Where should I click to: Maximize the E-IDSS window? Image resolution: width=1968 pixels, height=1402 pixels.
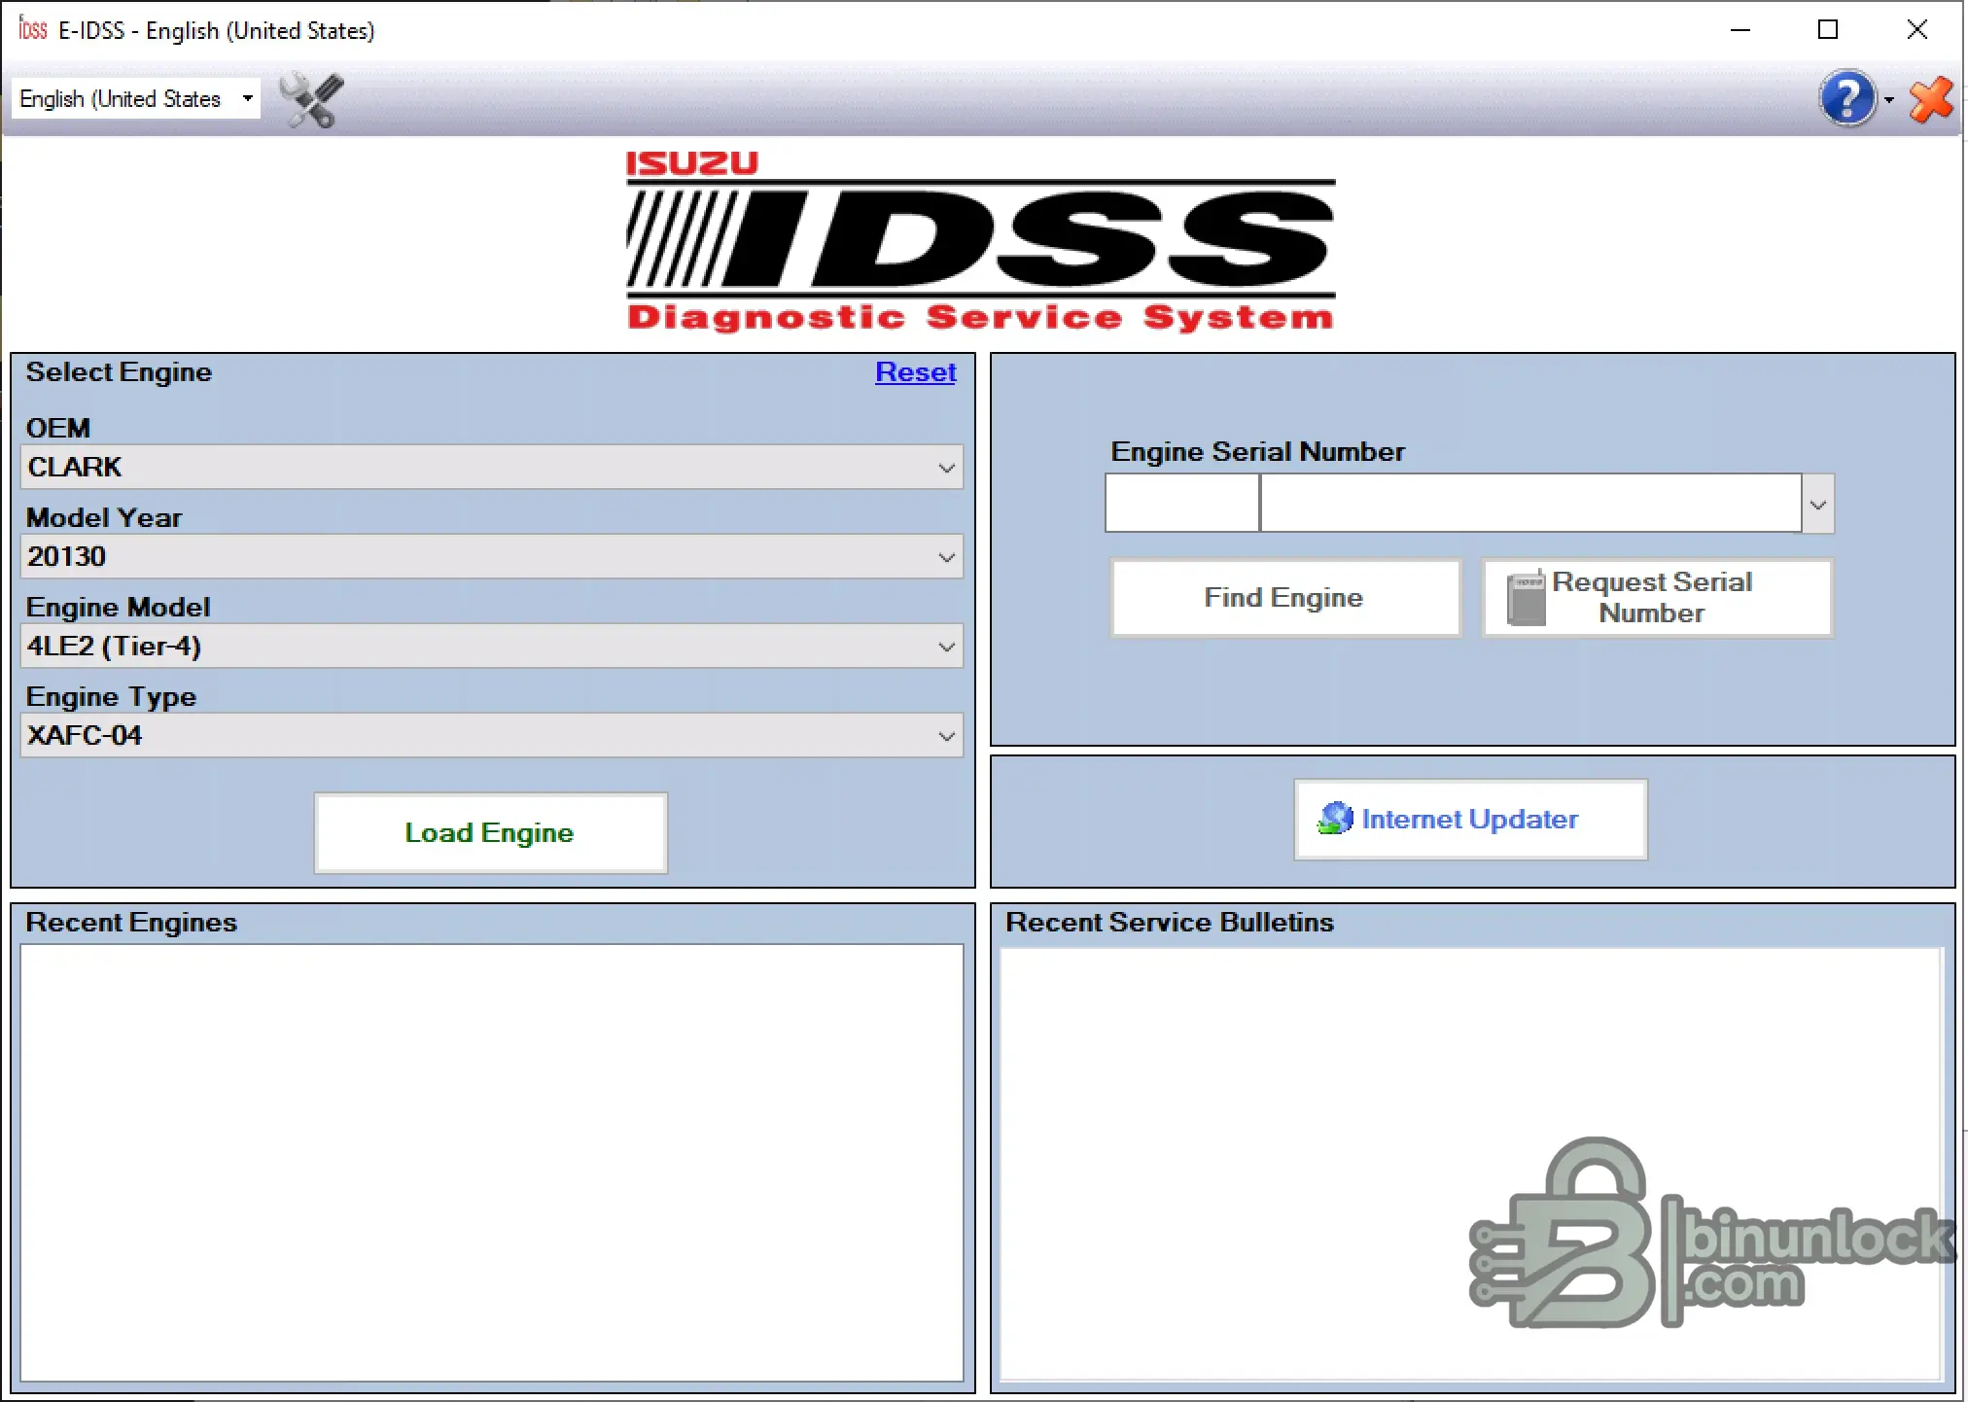1828,30
